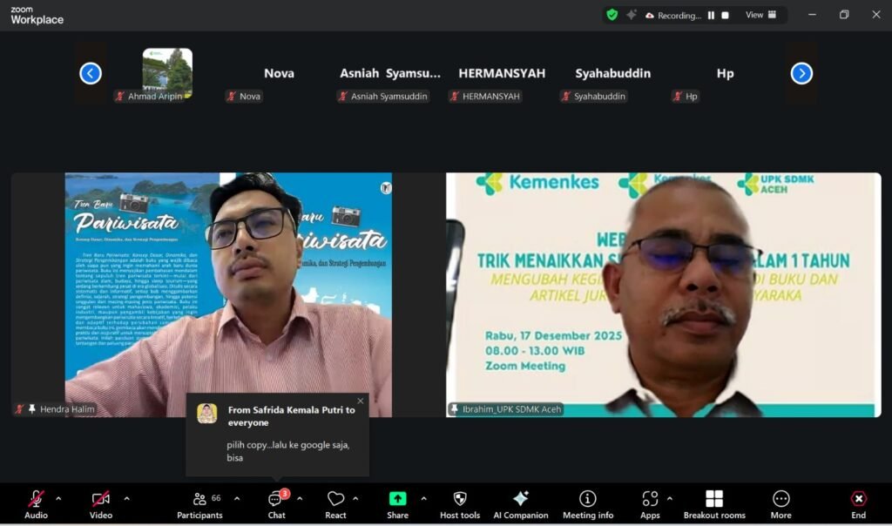Expand video options arrow

(x=126, y=499)
